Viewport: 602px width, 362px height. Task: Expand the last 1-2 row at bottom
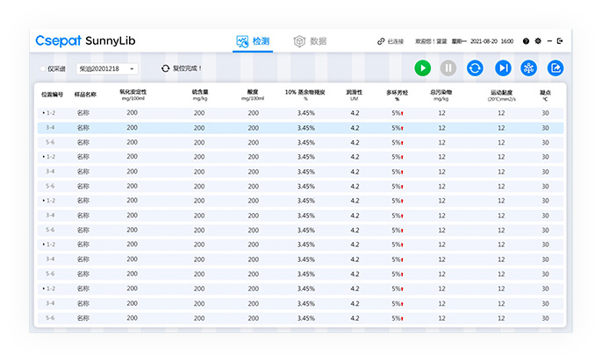(x=44, y=288)
